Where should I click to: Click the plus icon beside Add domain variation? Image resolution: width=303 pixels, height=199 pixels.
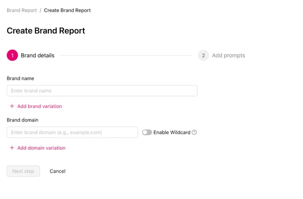tap(12, 148)
